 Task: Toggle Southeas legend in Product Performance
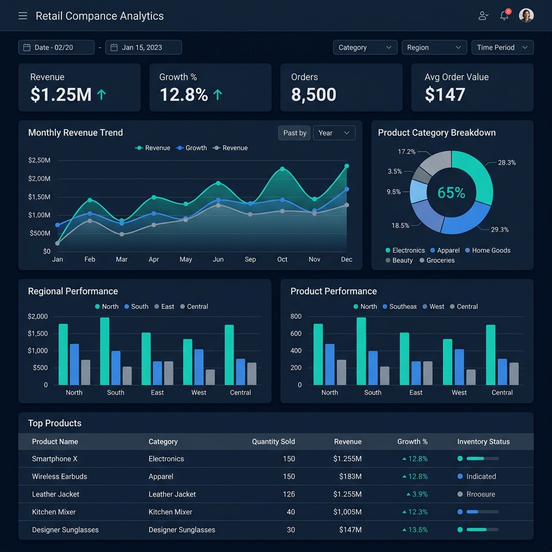point(399,307)
